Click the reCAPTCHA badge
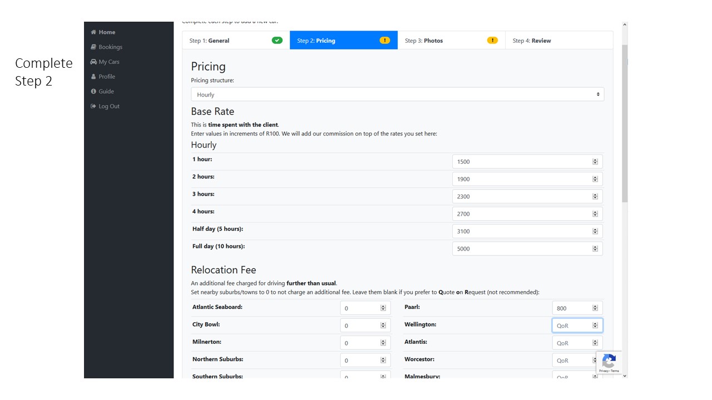The height and width of the screenshot is (400, 712). tap(609, 362)
